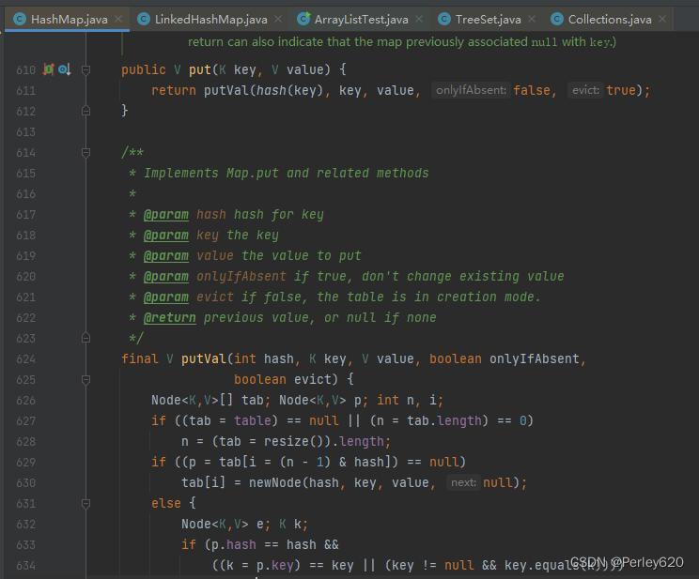The height and width of the screenshot is (579, 699).
Task: Open the Collections.java tab
Action: [609, 19]
